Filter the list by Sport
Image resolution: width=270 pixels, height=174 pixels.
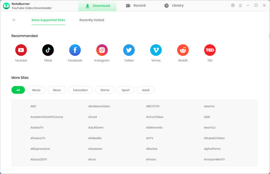click(x=125, y=90)
